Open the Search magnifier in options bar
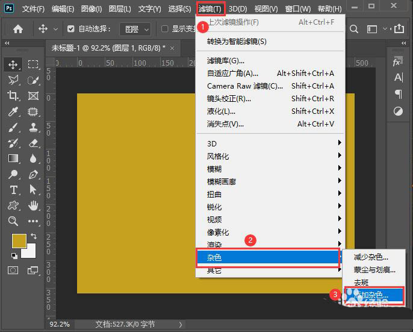The image size is (413, 332). (x=354, y=29)
